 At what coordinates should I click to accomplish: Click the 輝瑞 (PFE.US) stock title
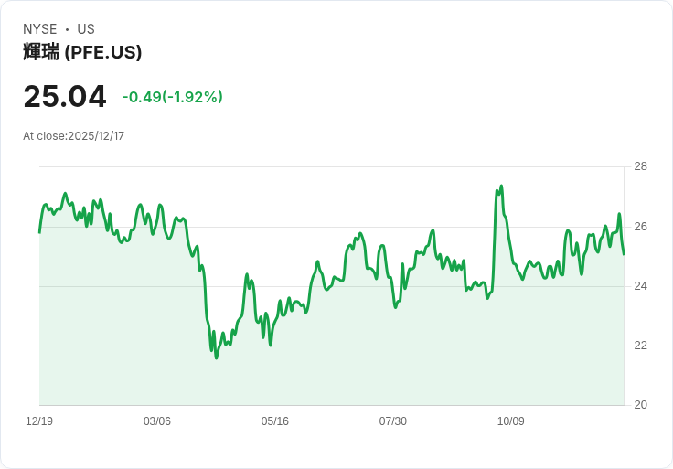(82, 52)
